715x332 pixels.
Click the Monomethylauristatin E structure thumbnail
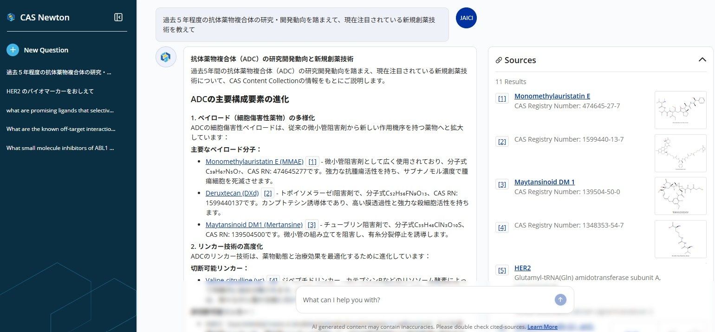(680, 110)
